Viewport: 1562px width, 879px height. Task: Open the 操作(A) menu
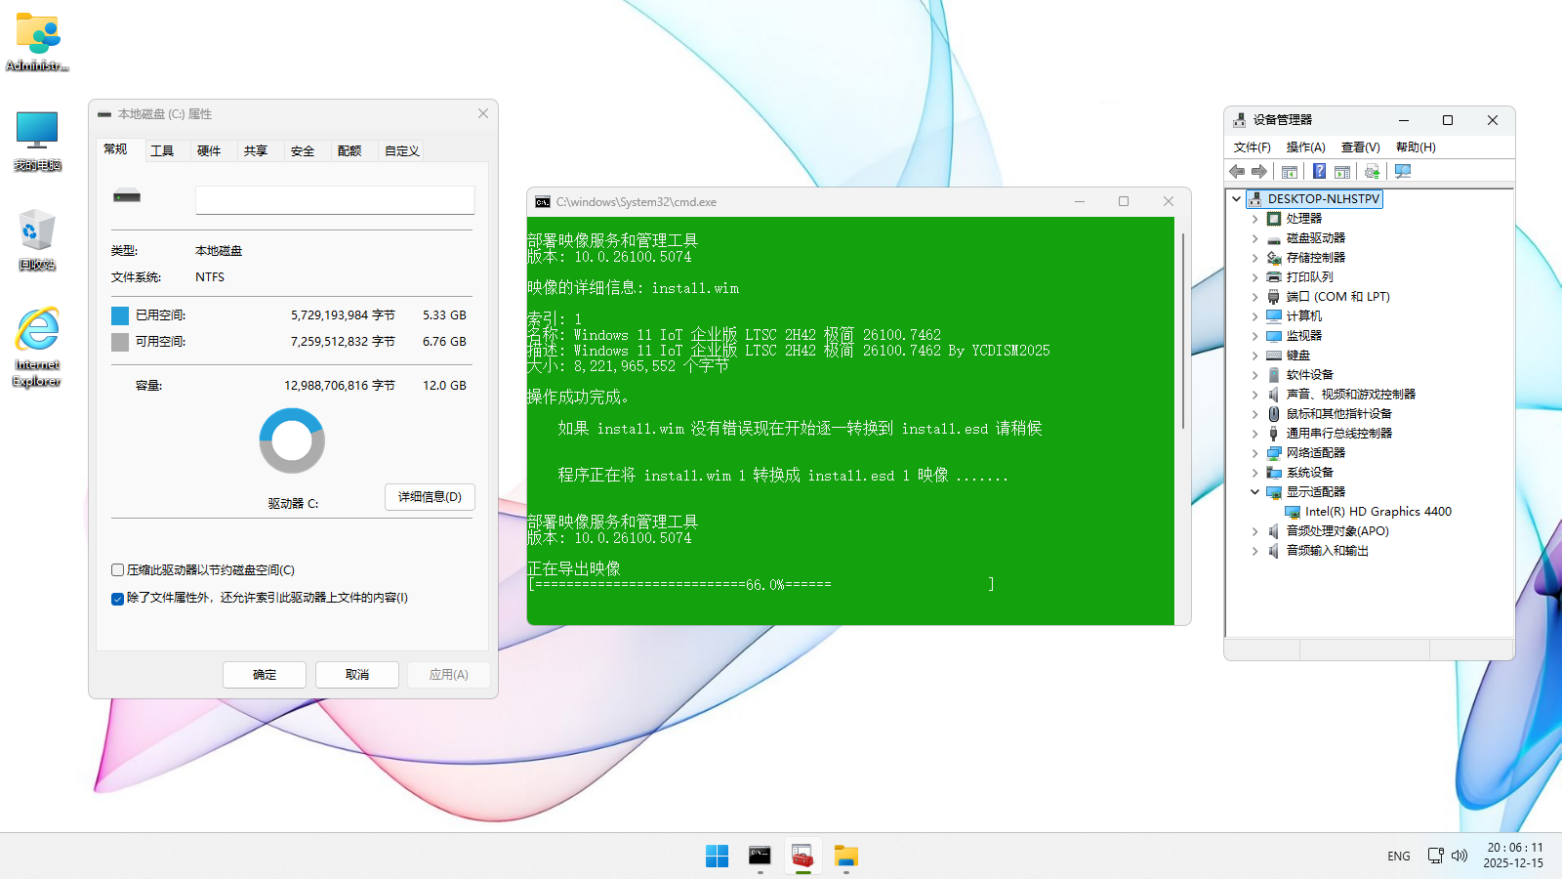1305,147
